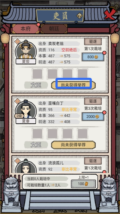The width and height of the screenshot is (120, 214).
Task: Select 夏俊's first empty skill slot
Action: pyautogui.click(x=37, y=74)
